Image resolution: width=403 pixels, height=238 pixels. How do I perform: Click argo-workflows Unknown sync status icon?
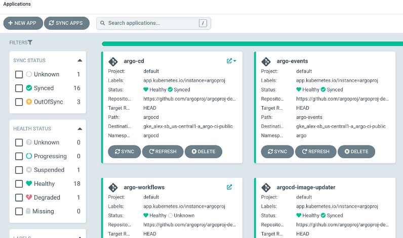[x=170, y=215]
